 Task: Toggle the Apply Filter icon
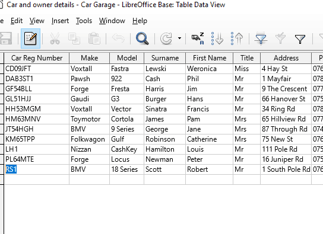pyautogui.click(x=280, y=39)
